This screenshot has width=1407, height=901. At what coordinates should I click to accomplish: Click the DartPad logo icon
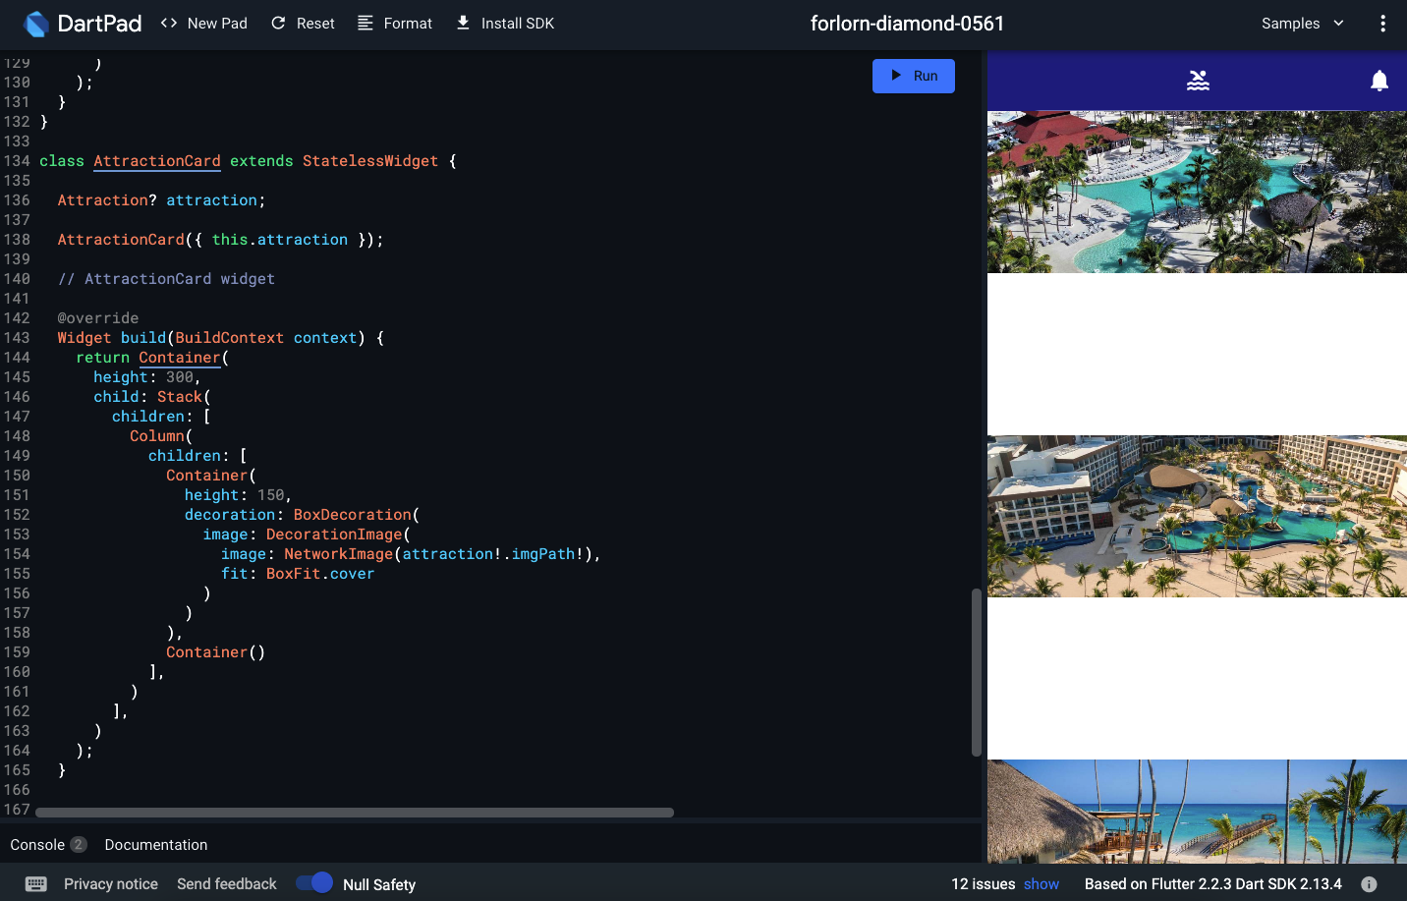tap(36, 24)
